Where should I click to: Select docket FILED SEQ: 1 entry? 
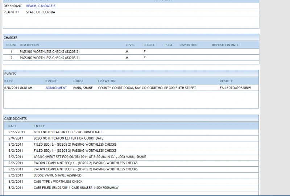75,151
